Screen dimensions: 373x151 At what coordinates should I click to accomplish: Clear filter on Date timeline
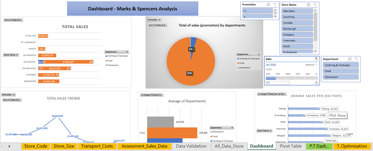(316, 59)
